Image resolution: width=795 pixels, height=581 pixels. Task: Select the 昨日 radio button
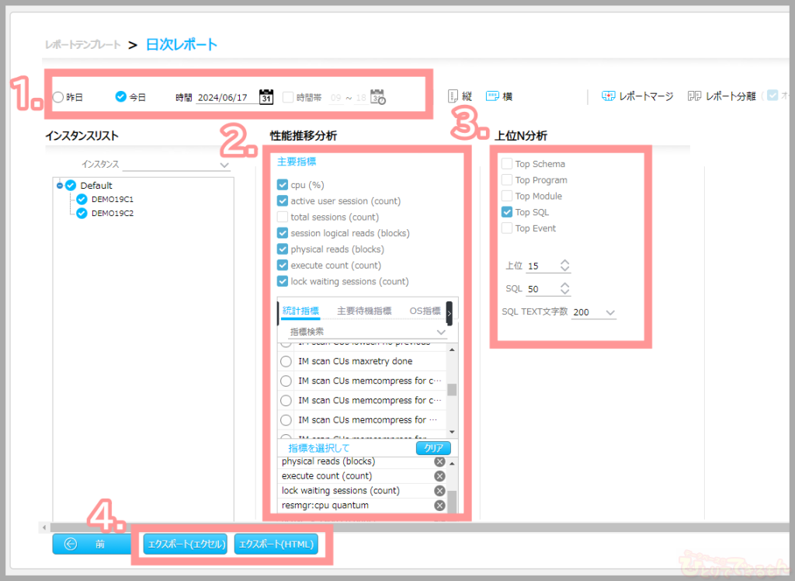click(x=58, y=97)
